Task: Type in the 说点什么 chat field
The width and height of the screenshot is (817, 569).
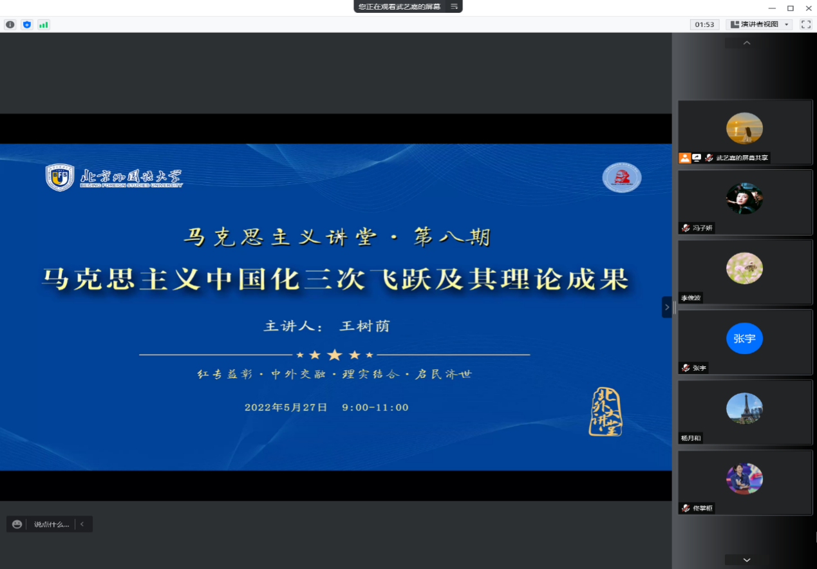Action: pos(51,524)
